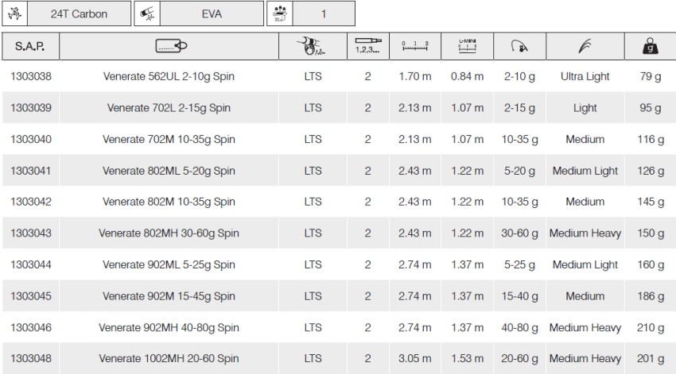Screen dimensions: 676x374
Task: Select Venerate 562UL 2-10g Spin row
Action: point(169,77)
